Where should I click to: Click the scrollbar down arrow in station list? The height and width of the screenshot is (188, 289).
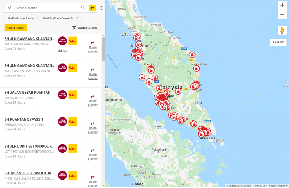point(103,185)
